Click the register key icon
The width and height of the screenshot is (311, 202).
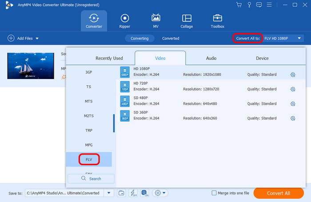point(249,5)
